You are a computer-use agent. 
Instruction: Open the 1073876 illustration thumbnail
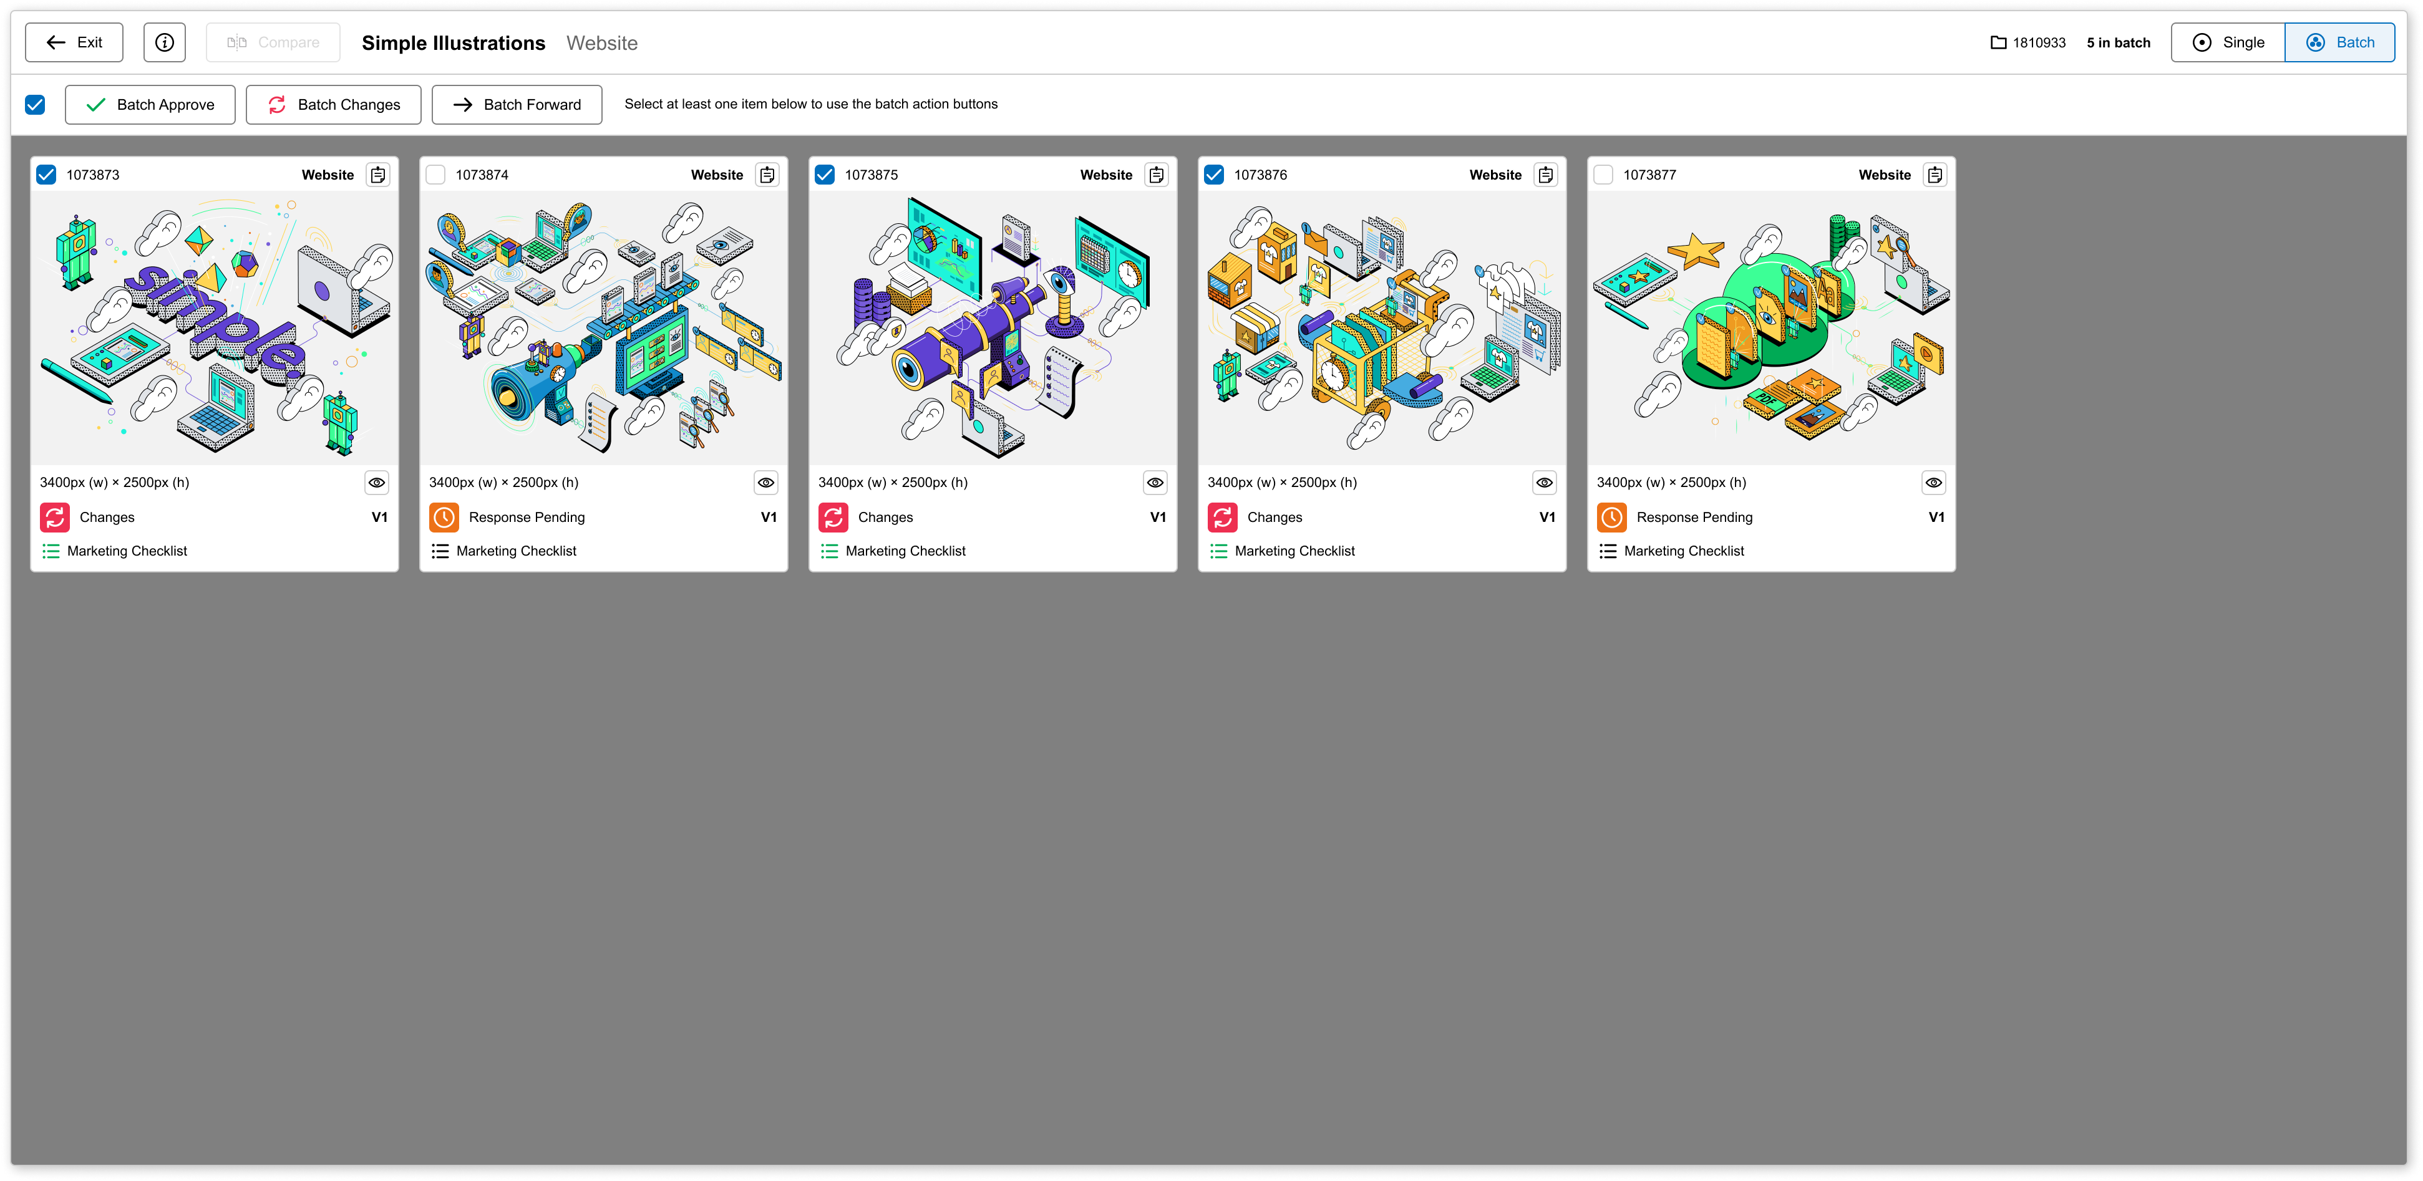click(x=1382, y=327)
